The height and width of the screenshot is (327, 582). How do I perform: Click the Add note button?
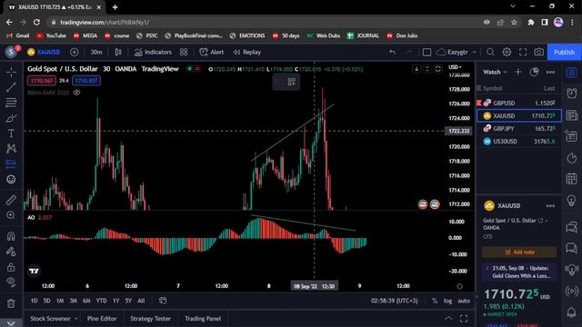point(519,253)
